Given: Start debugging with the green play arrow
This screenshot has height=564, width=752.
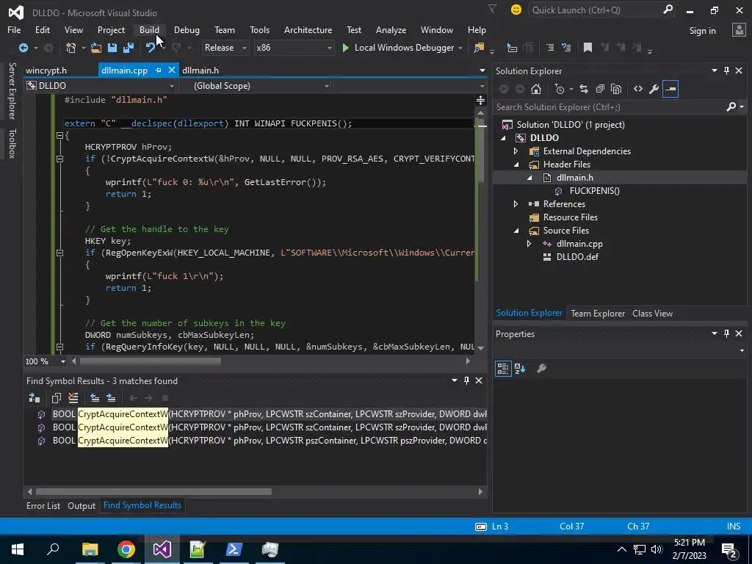Looking at the screenshot, I should 345,48.
